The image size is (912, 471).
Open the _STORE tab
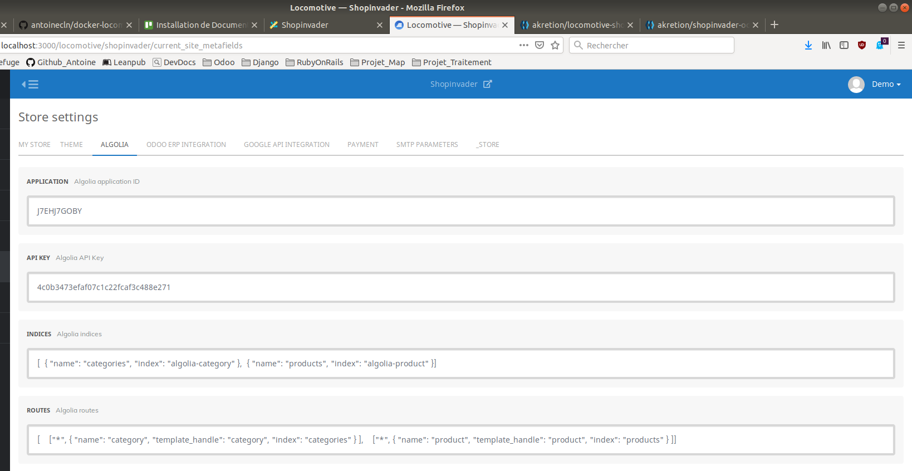[x=488, y=144]
